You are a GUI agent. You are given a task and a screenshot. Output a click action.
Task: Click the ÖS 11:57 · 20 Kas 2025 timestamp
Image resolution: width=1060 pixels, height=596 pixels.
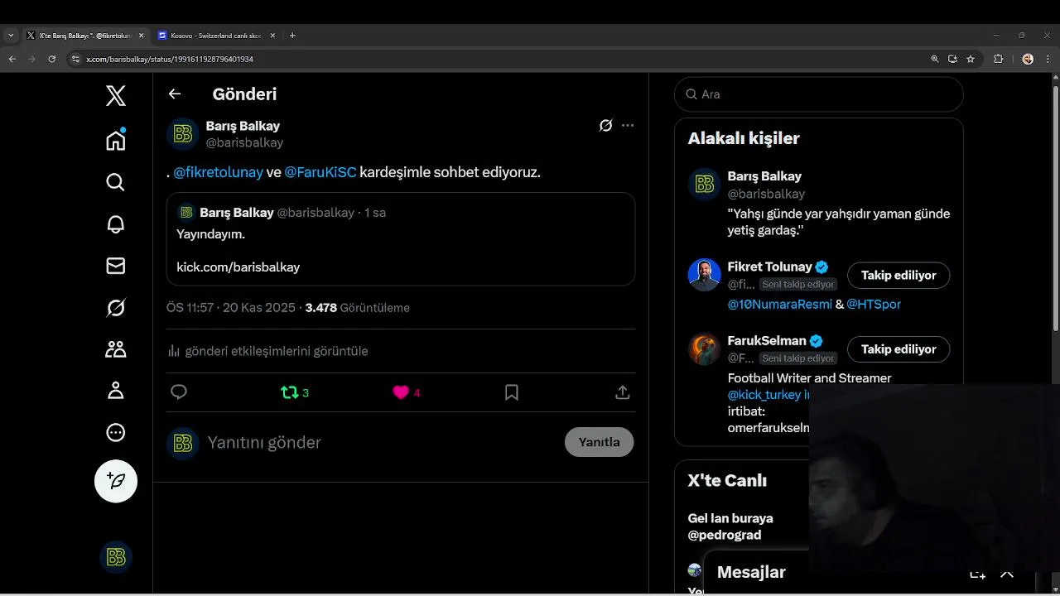point(231,308)
